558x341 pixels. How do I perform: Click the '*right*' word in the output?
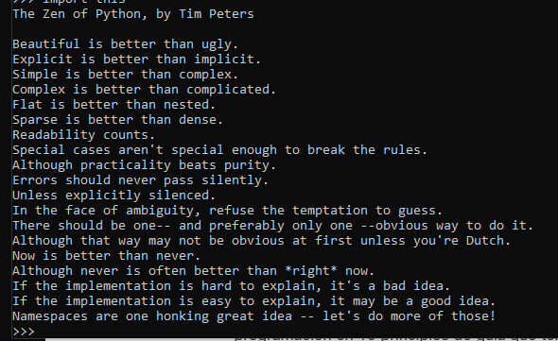[x=311, y=271]
